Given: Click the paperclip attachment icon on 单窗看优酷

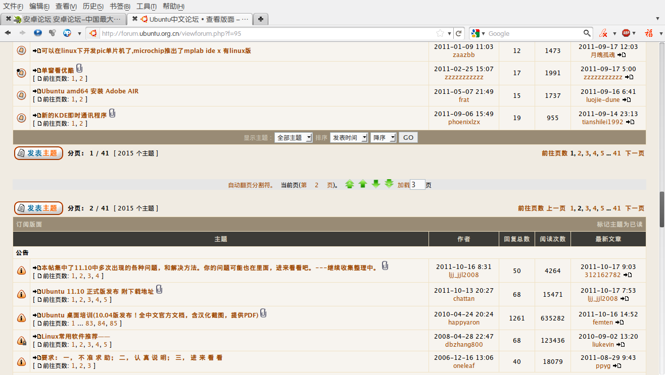Looking at the screenshot, I should click(x=79, y=69).
